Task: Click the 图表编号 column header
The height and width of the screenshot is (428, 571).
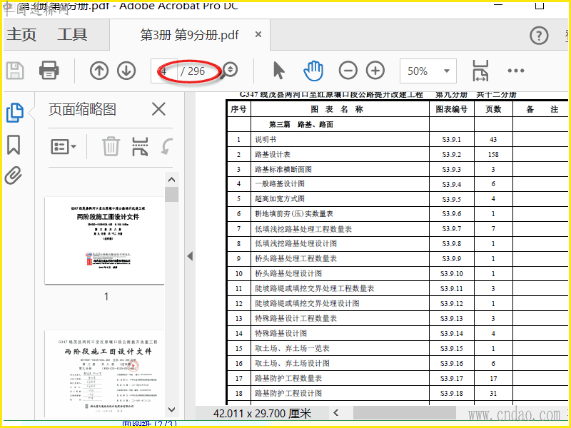Action: pyautogui.click(x=452, y=109)
